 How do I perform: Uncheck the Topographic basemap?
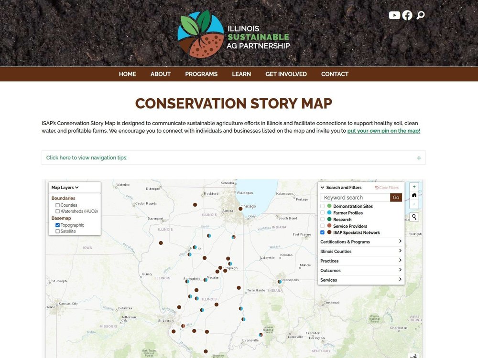[x=57, y=225]
